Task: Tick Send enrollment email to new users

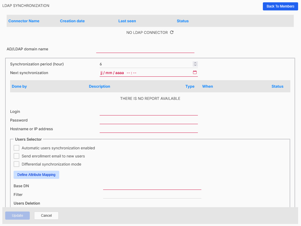Action: point(16,156)
